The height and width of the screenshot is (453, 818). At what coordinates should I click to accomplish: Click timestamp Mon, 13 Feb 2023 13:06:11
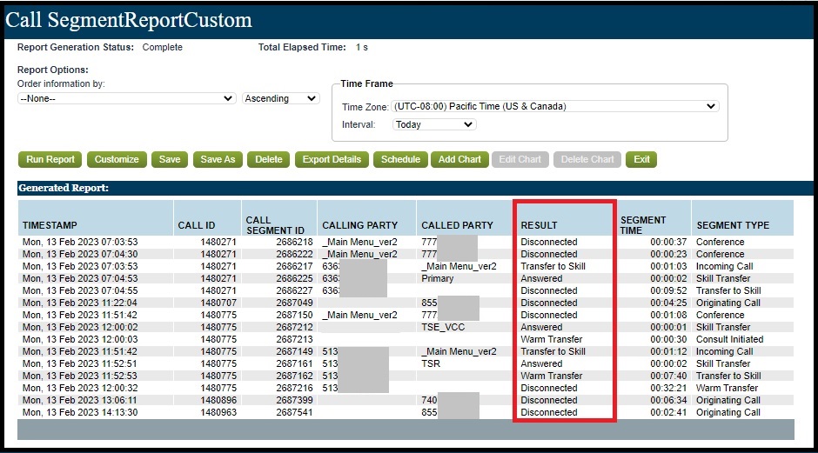coord(80,400)
